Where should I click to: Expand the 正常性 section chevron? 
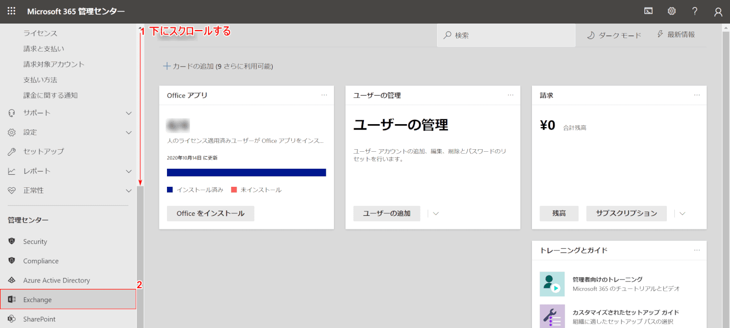click(129, 191)
